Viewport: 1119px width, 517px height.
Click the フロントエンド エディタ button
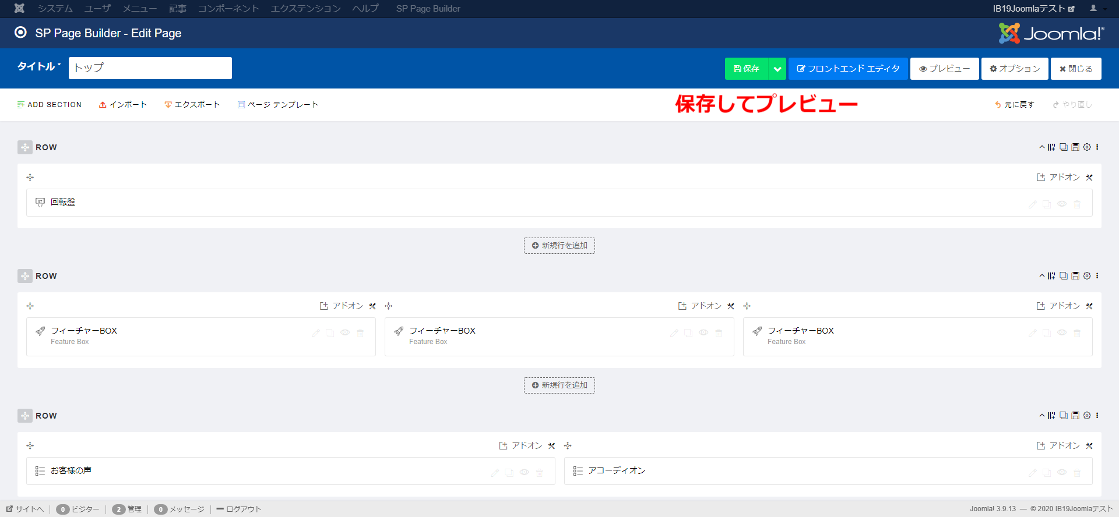click(x=848, y=69)
